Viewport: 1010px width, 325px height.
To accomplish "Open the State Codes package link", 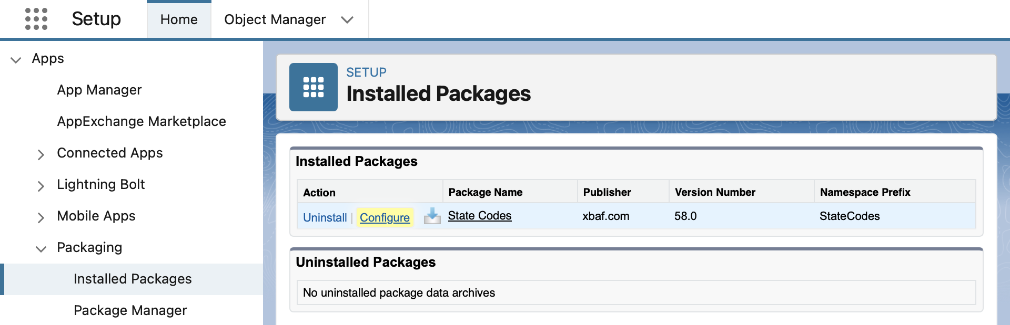I will (x=480, y=216).
